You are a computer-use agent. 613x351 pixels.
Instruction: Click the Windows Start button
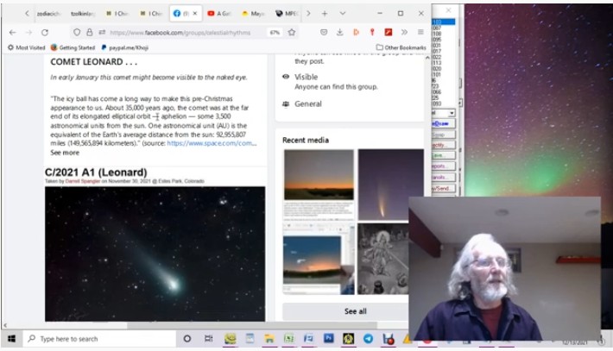pos(12,339)
